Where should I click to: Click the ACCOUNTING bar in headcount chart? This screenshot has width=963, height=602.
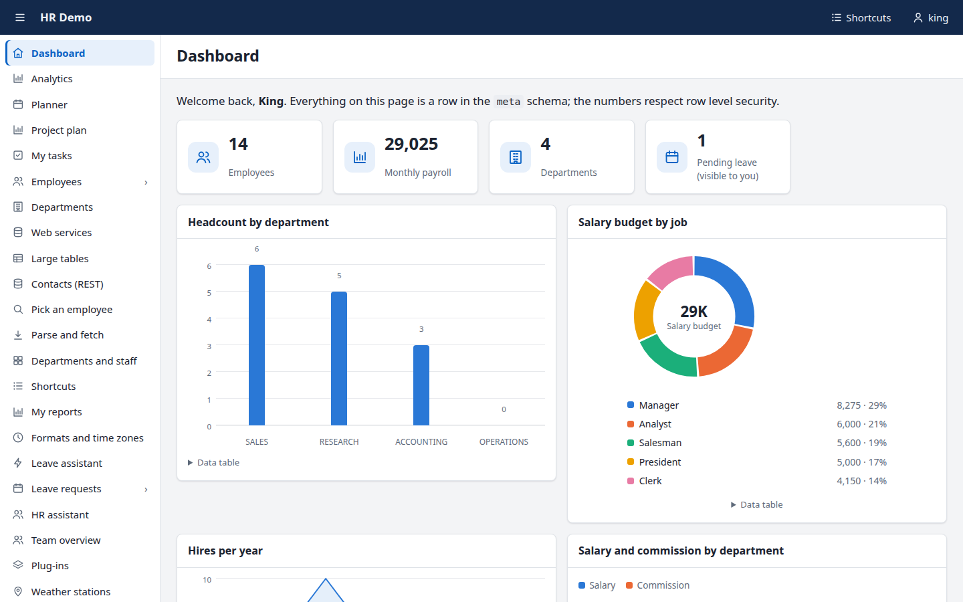point(421,385)
